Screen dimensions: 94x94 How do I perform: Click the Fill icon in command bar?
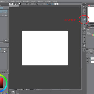click(x=34, y=4)
